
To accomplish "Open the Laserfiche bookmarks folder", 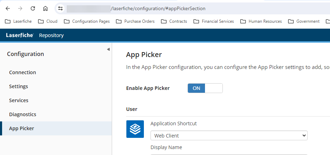I will click(x=18, y=21).
